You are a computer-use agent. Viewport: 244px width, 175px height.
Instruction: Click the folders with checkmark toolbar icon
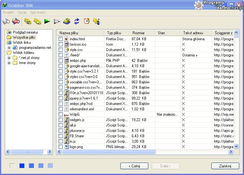(x=28, y=21)
